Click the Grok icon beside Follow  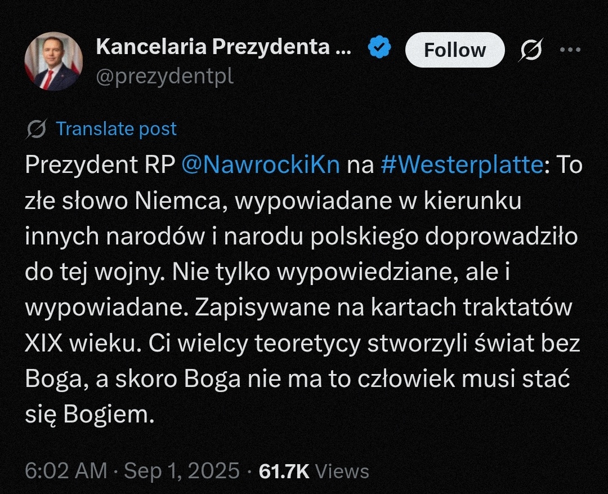(x=531, y=51)
